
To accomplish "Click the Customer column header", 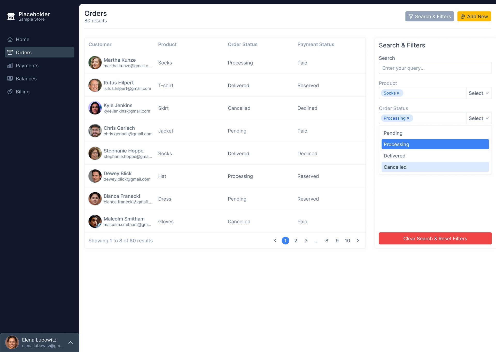I will [x=100, y=44].
